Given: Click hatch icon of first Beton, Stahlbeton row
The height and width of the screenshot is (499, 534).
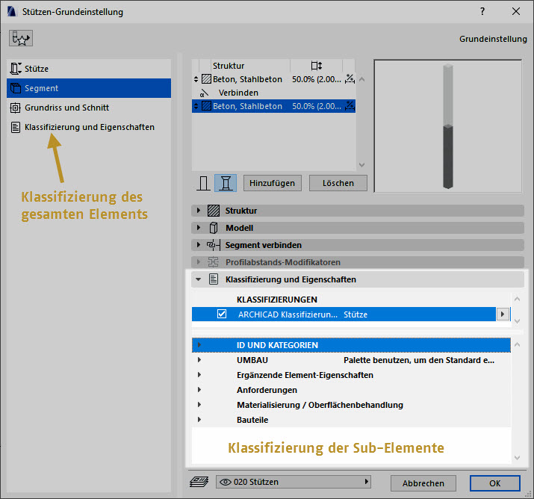Looking at the screenshot, I should 206,79.
